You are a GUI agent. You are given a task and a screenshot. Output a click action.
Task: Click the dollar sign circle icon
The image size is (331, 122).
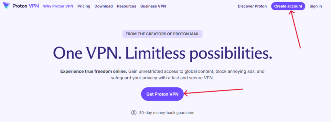(x=133, y=113)
